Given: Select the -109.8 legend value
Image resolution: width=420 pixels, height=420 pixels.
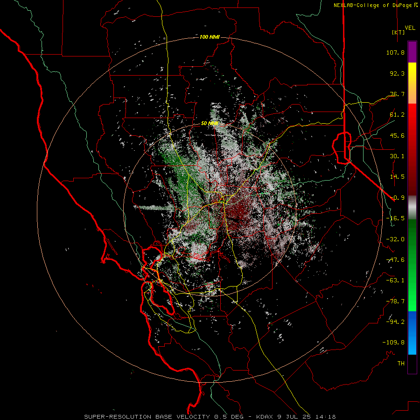Looking at the screenshot, I should pyautogui.click(x=393, y=343).
